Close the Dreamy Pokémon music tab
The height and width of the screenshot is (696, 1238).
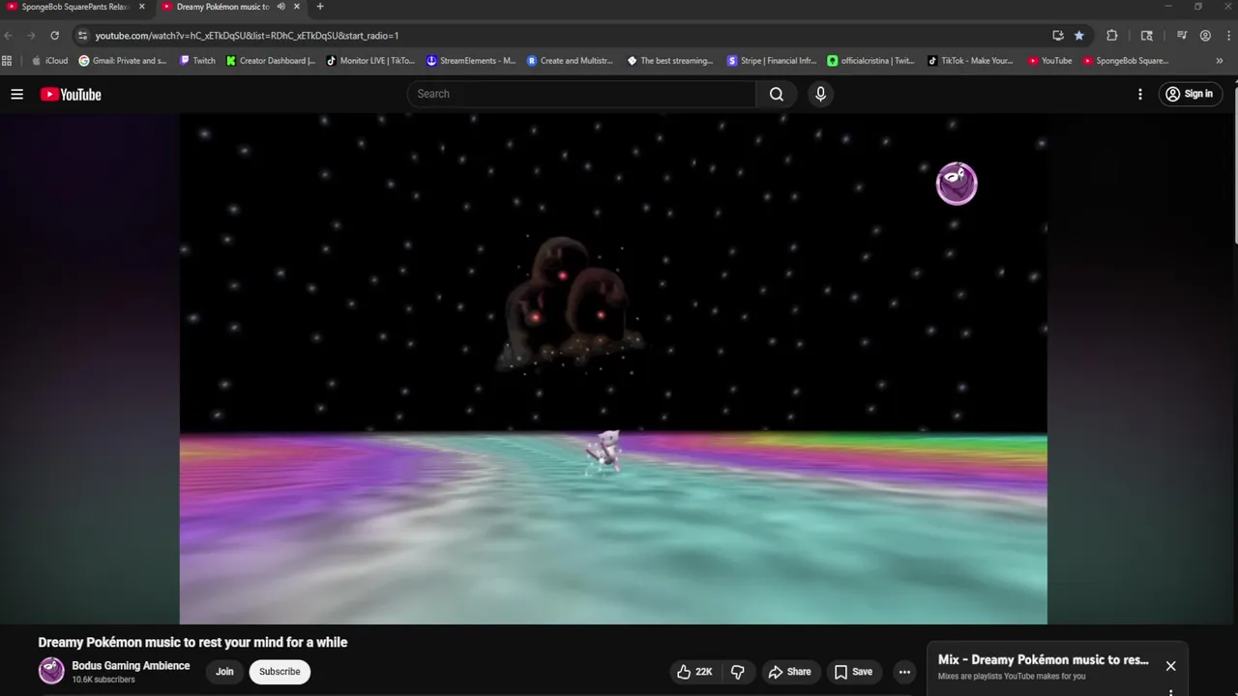pos(297,7)
